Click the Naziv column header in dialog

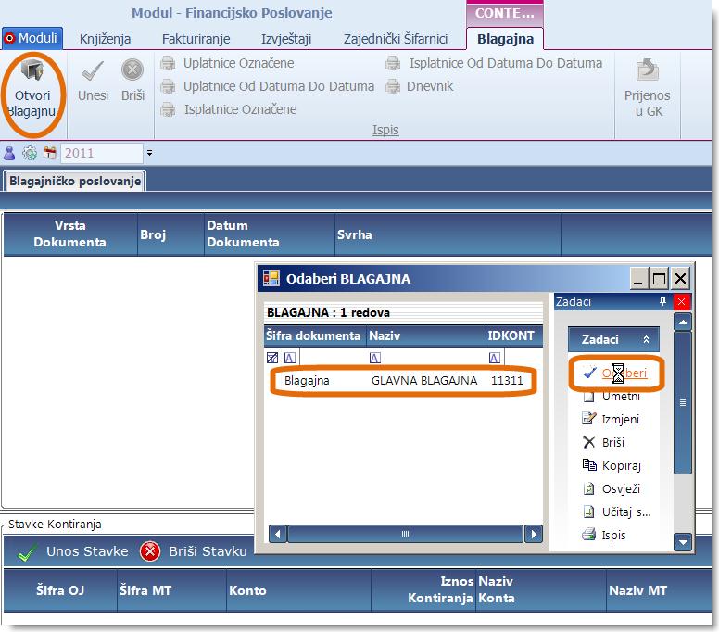pyautogui.click(x=425, y=335)
